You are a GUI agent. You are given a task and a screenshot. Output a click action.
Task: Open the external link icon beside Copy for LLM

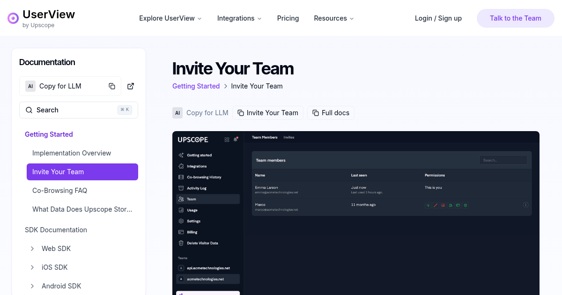click(131, 86)
